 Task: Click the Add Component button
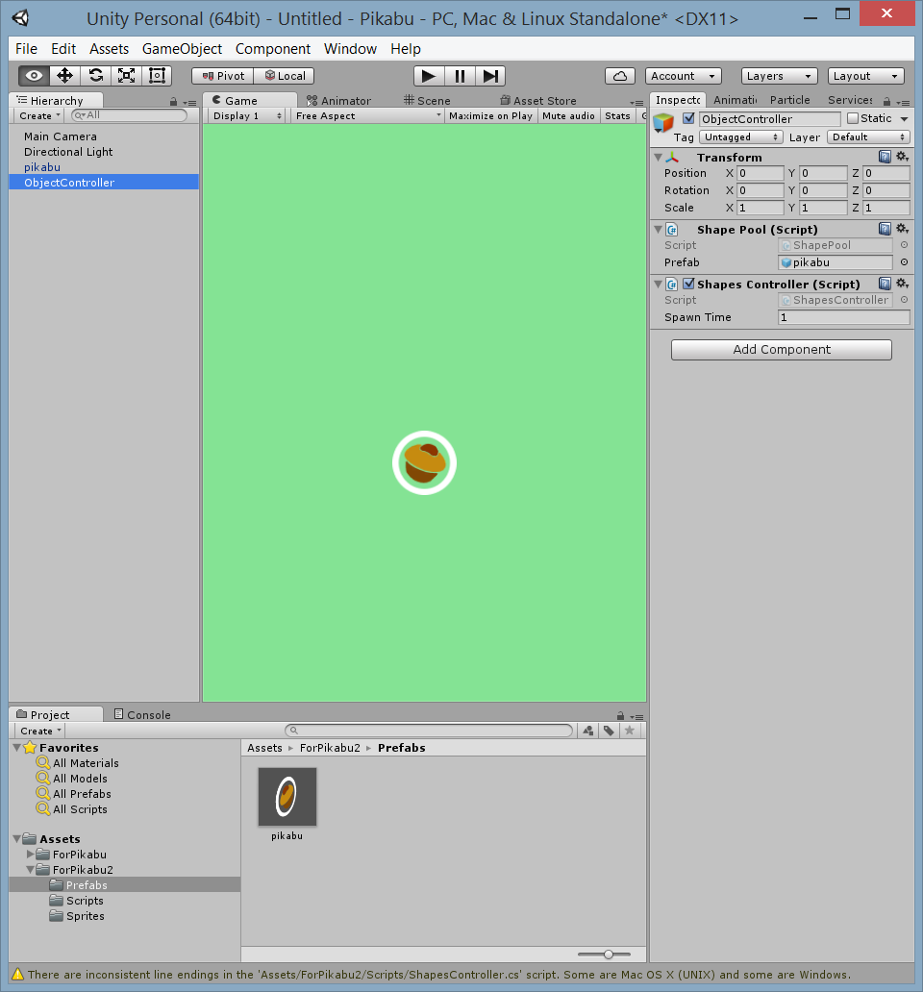781,349
